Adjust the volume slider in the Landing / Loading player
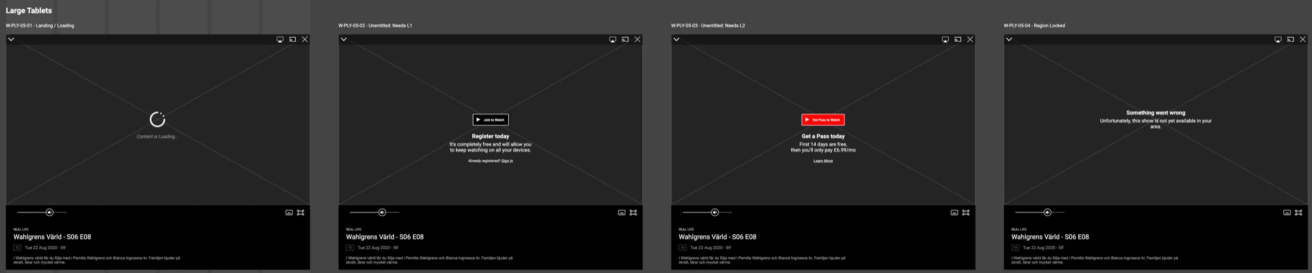 (x=42, y=212)
